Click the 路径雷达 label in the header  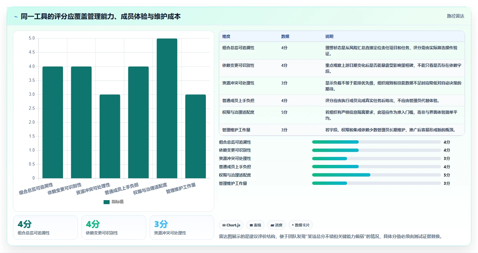click(455, 16)
